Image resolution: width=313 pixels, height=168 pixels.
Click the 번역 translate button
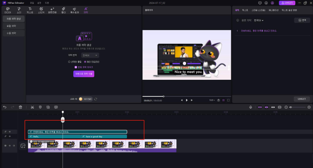click(x=302, y=20)
